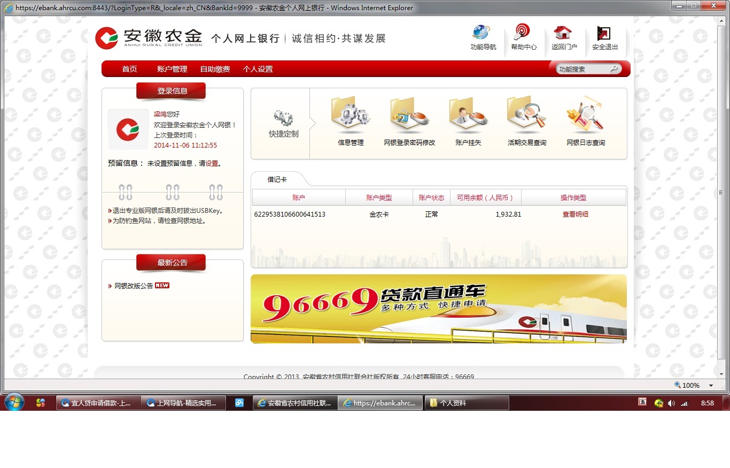The image size is (730, 468).
Task: Click the zoom magnifier icon in status bar
Action: tap(678, 385)
